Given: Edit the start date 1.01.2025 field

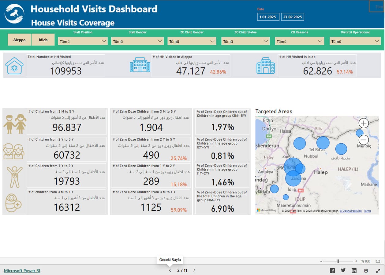Looking at the screenshot, I should click(268, 17).
